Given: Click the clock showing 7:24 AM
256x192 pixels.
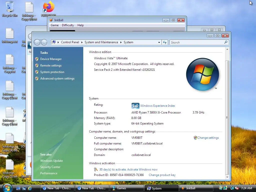Looking at the screenshot, I should pos(247,188).
